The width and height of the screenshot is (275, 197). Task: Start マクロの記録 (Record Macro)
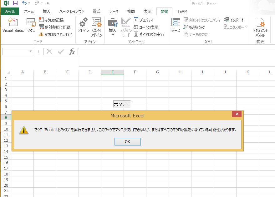tap(51, 20)
